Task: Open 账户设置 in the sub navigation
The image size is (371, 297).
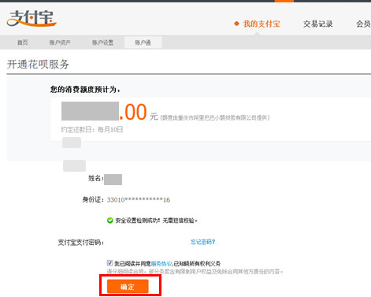Action: (102, 43)
